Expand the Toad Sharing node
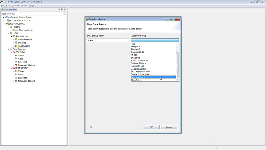The width and height of the screenshot is (266, 150). point(14,46)
